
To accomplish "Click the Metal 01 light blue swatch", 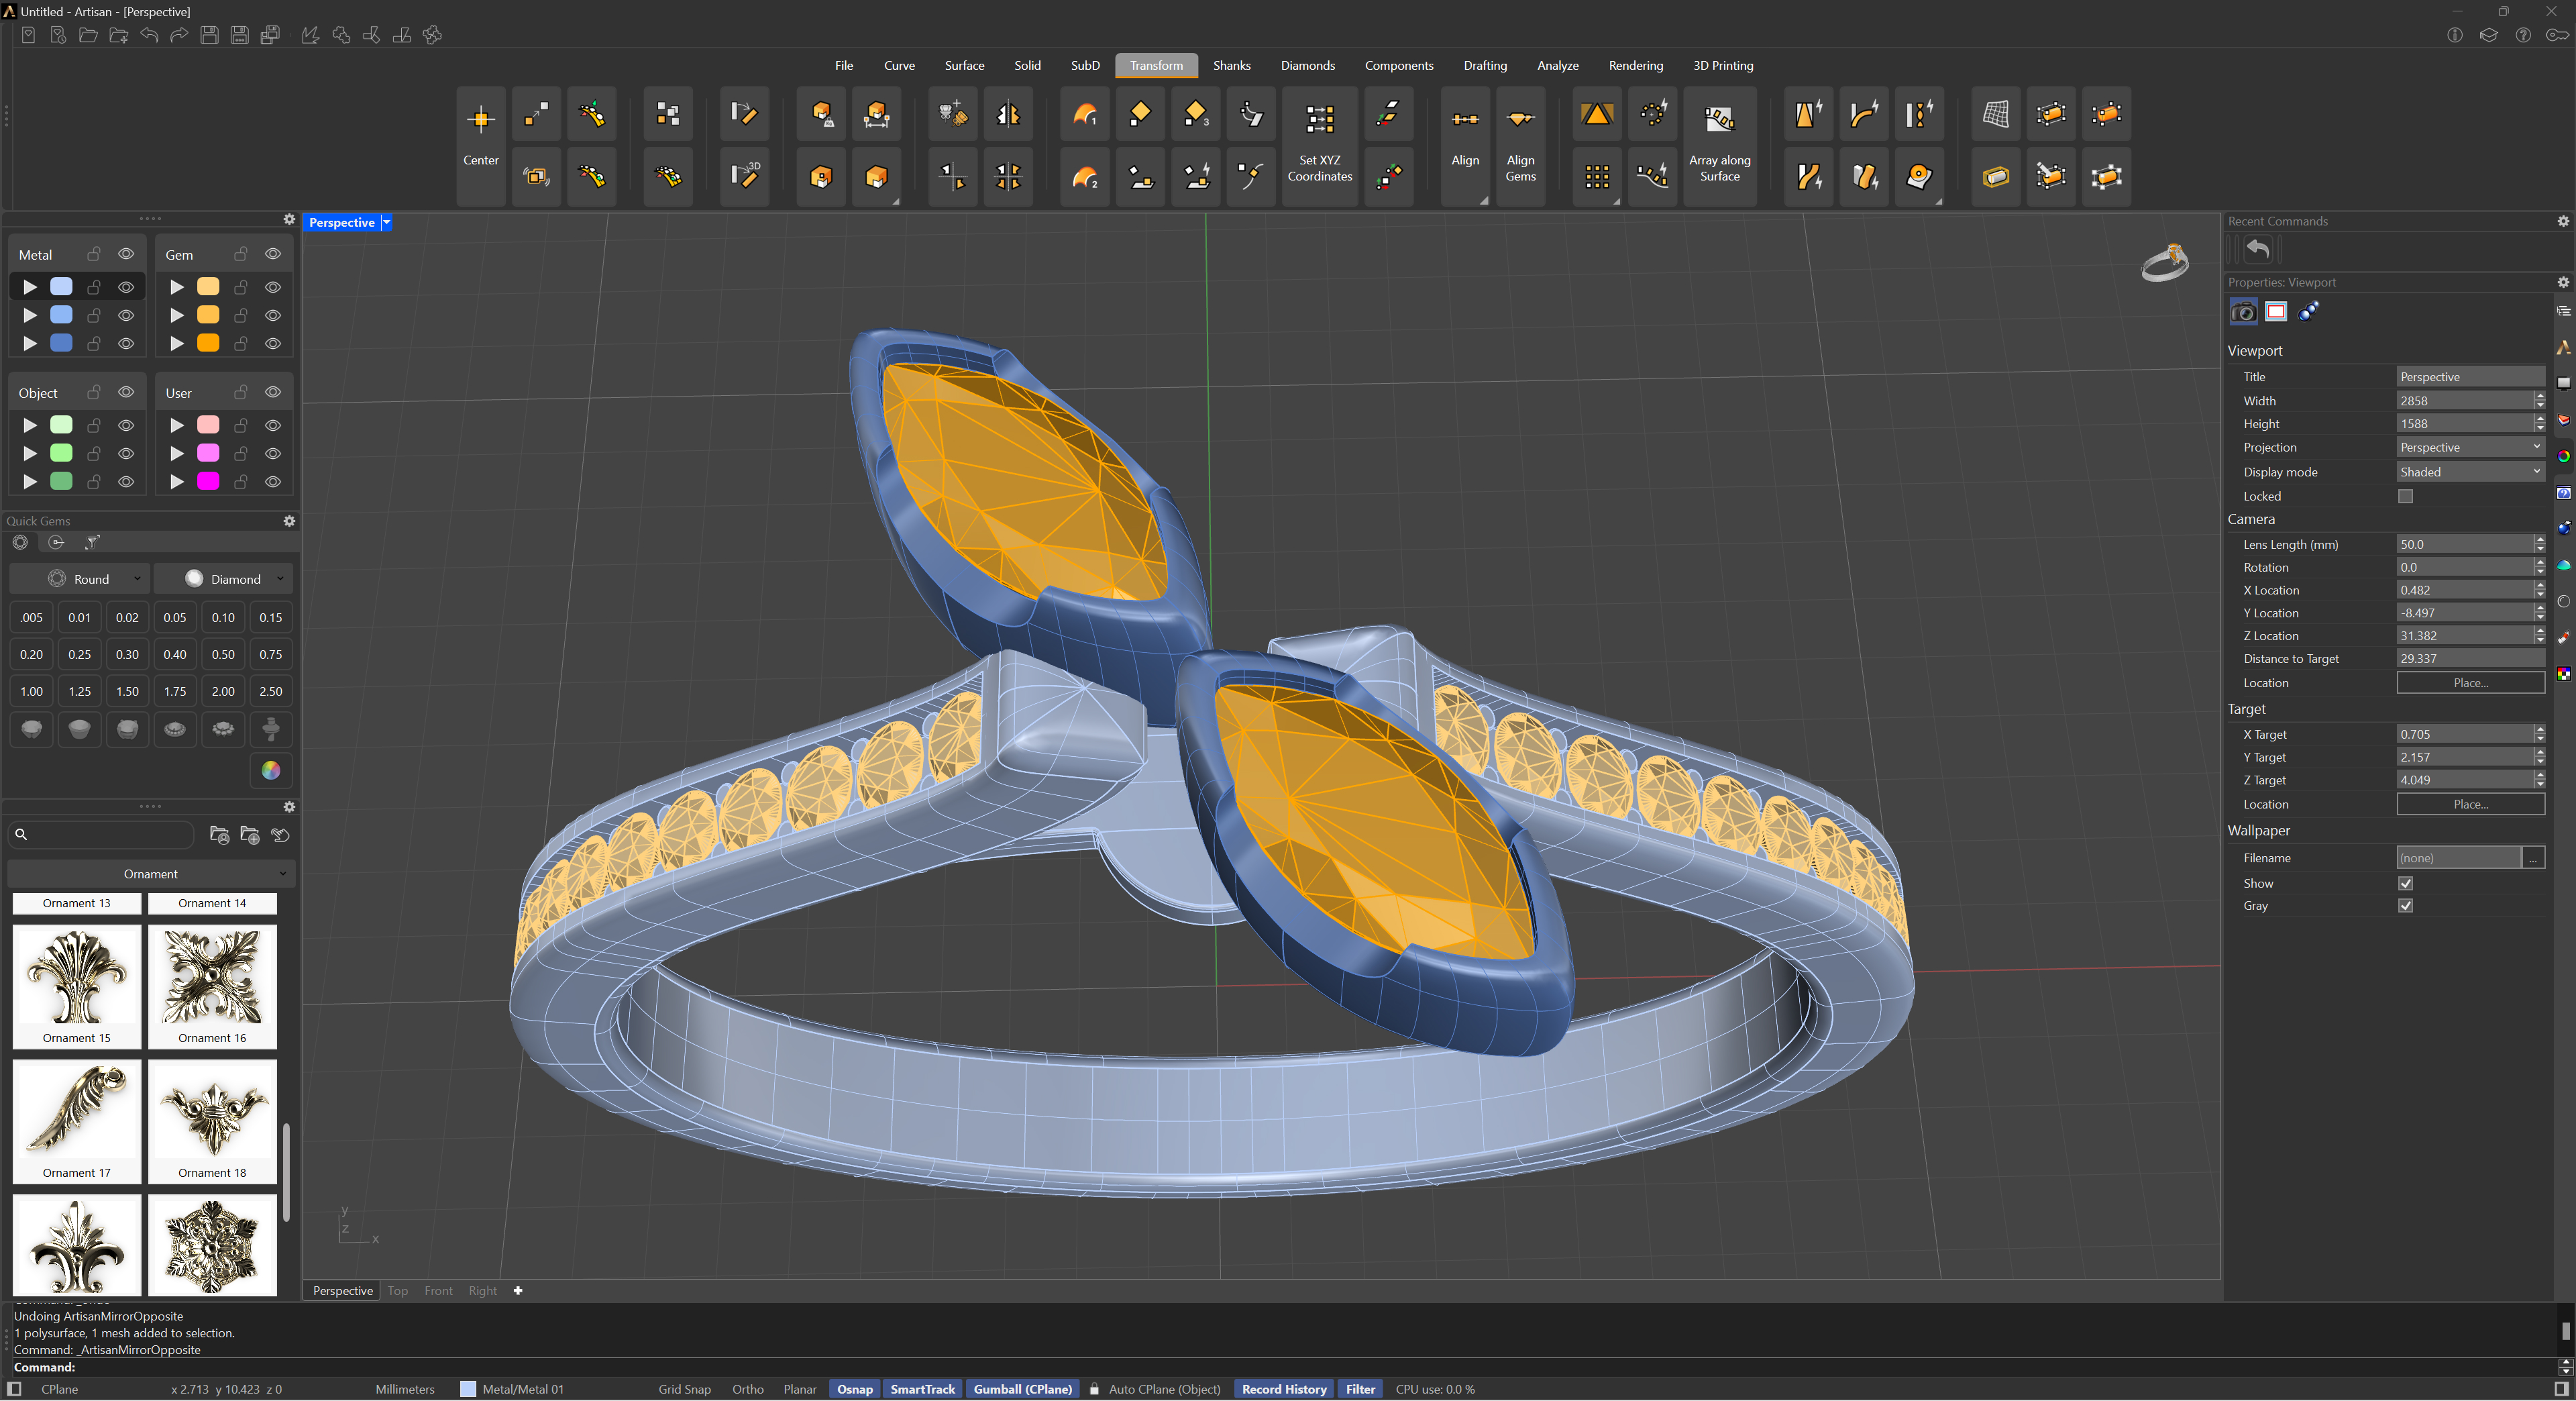I will pos(61,287).
